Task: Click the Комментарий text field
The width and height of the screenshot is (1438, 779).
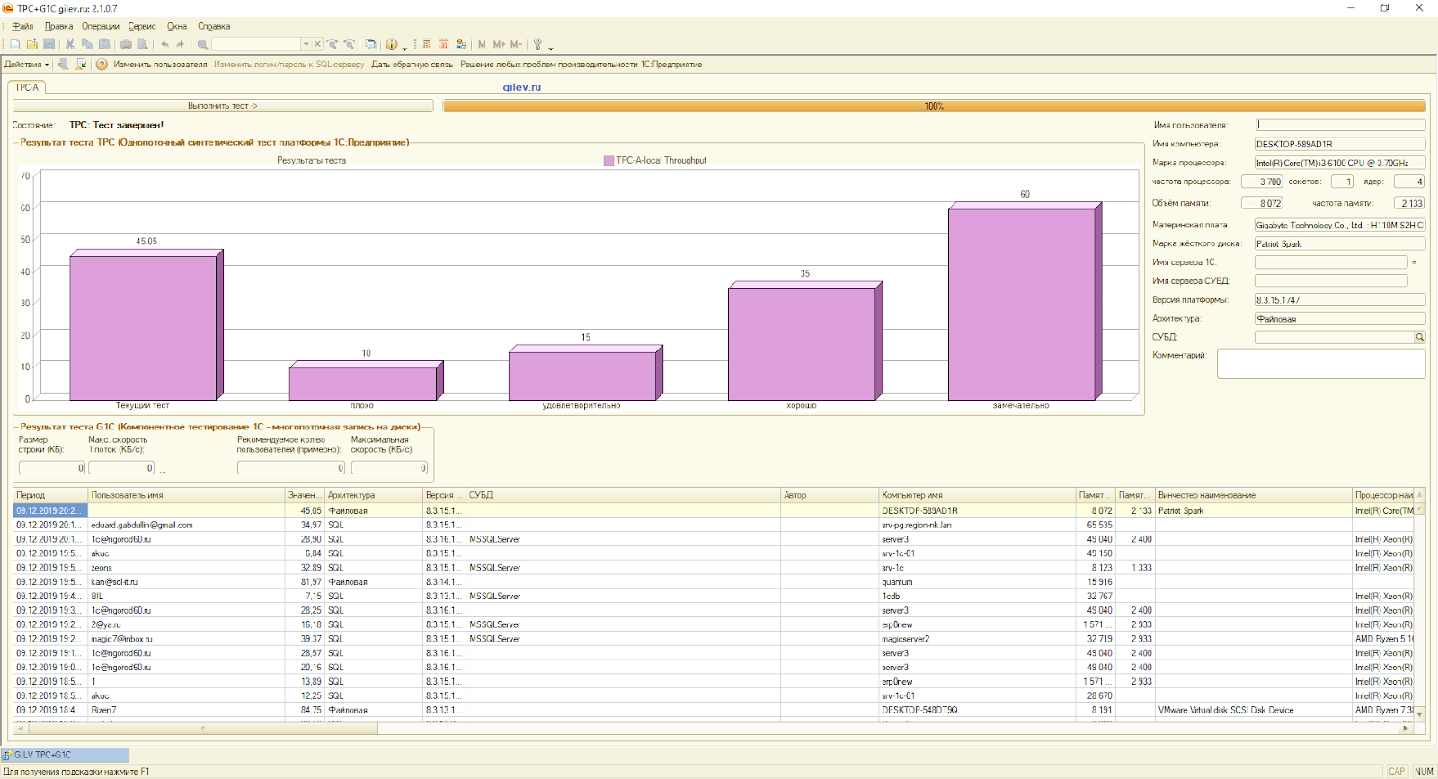Action: point(1320,364)
